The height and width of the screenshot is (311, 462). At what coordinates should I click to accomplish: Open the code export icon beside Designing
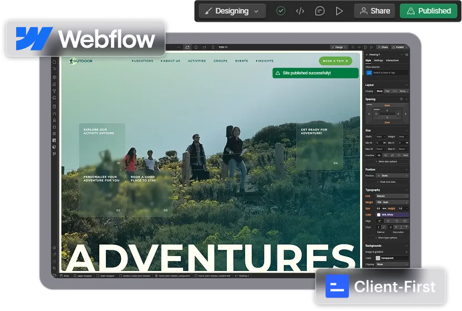[x=300, y=11]
